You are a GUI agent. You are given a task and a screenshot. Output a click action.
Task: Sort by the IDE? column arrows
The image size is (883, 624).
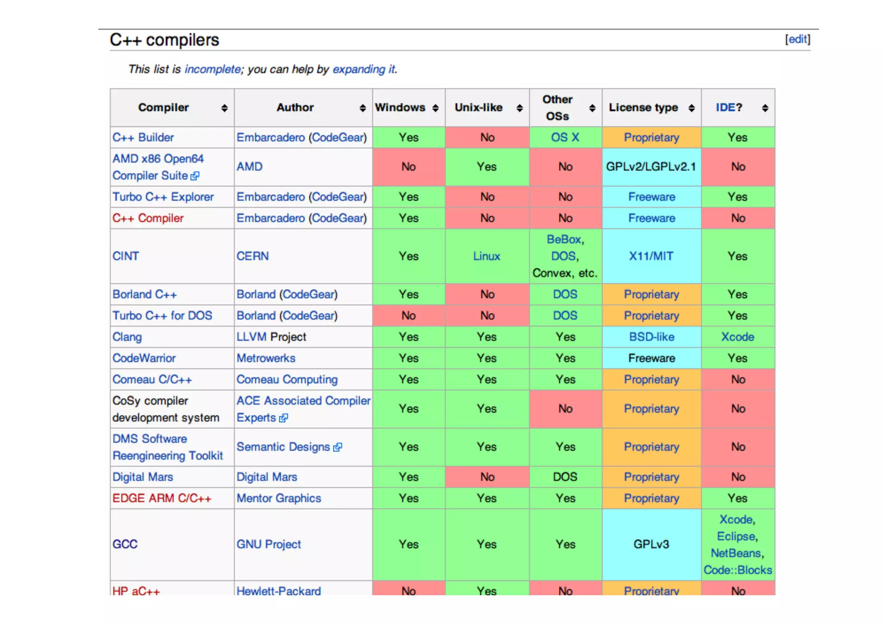tap(765, 108)
